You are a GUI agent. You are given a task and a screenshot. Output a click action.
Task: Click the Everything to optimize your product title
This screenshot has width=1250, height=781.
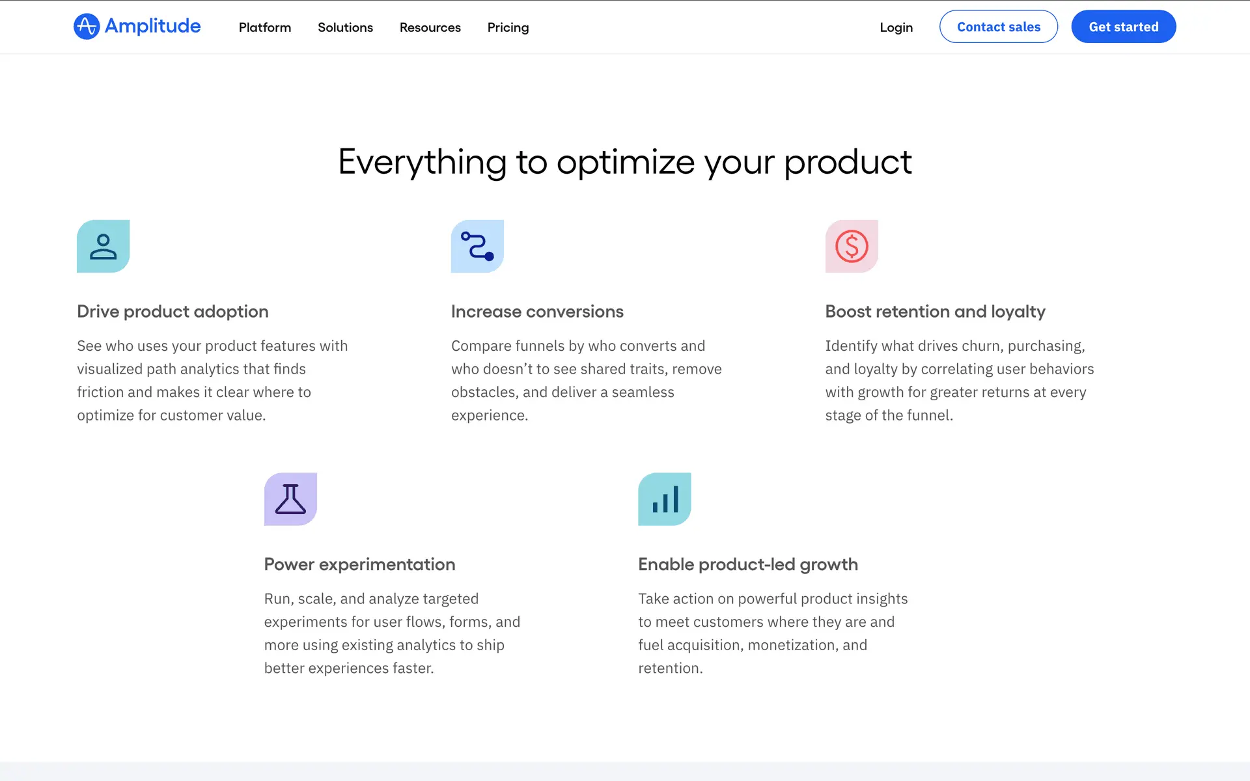pyautogui.click(x=624, y=162)
